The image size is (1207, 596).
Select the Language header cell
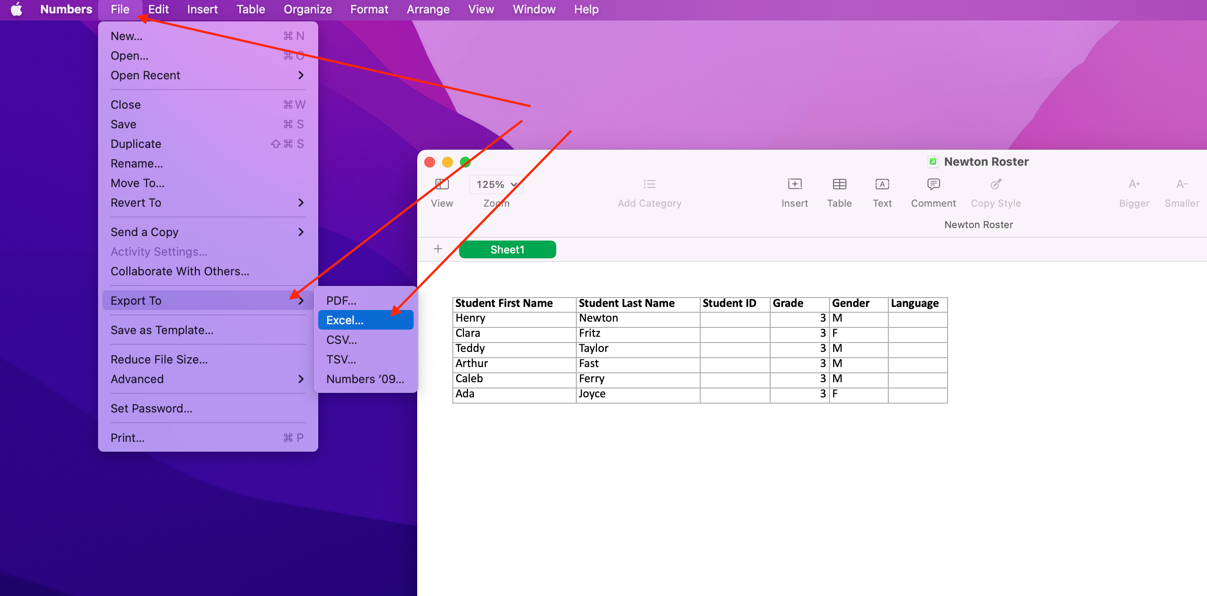pos(917,304)
